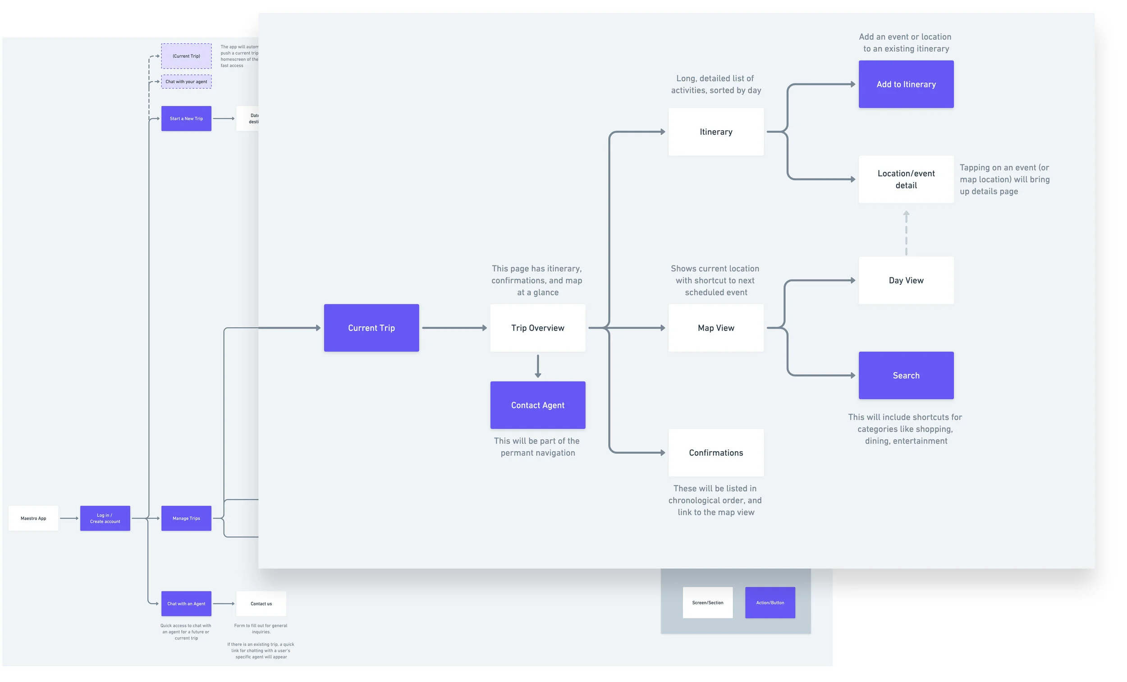This screenshot has height=682, width=1127.
Task: Click the Day View box
Action: [906, 280]
